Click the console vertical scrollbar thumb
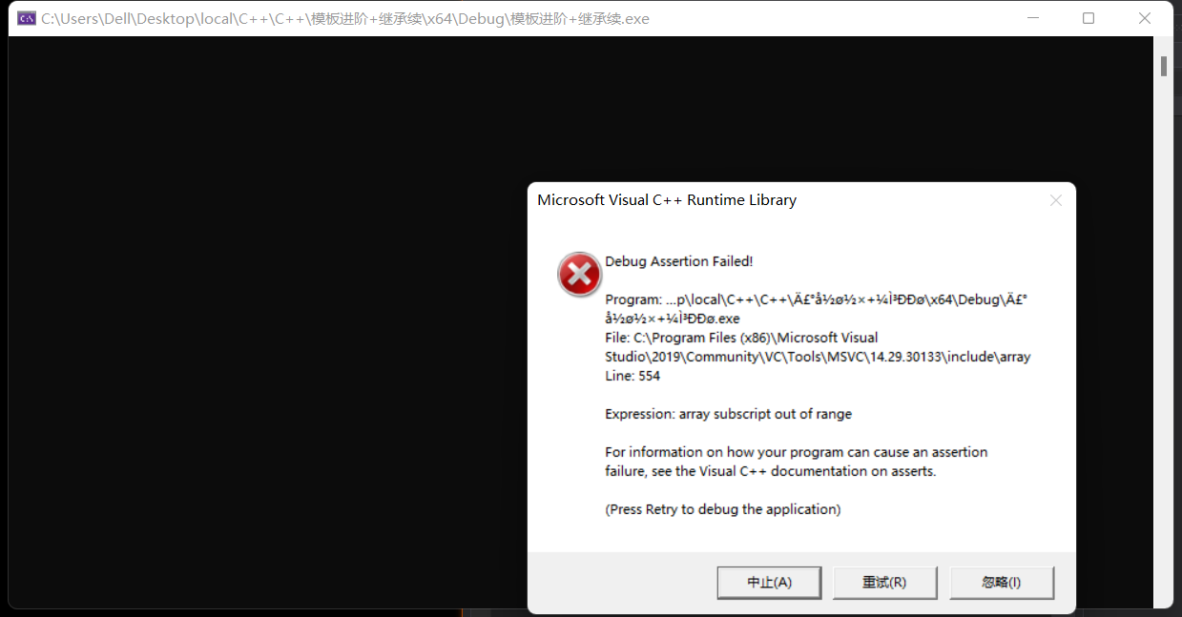1182x617 pixels. pos(1164,66)
